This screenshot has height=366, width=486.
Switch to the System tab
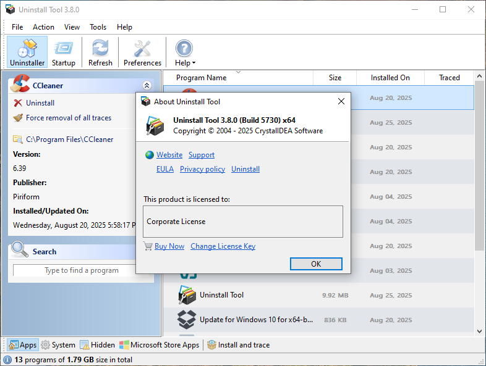(x=58, y=344)
